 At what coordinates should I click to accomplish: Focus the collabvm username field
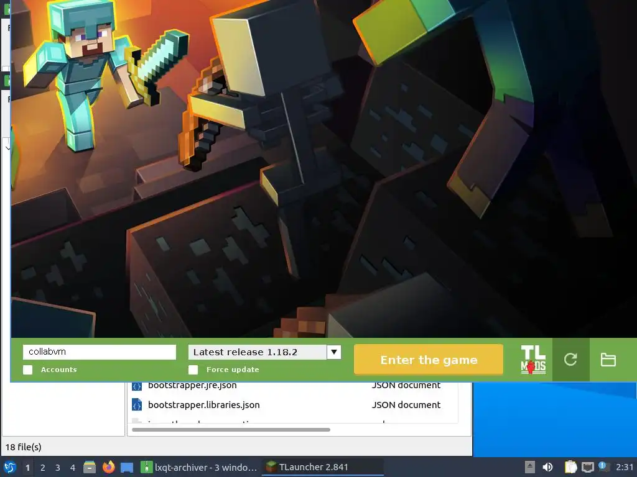(100, 352)
